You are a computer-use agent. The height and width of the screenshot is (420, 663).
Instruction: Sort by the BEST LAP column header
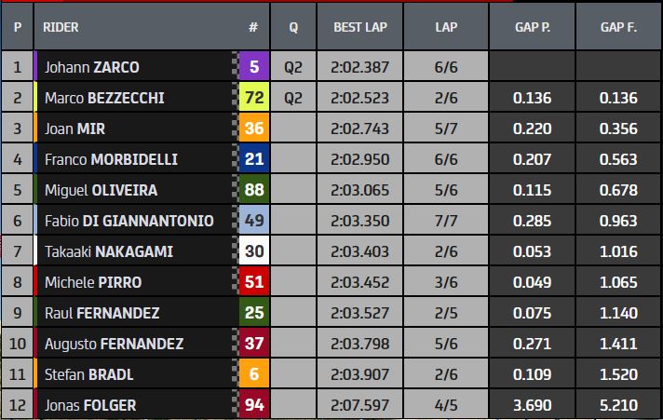[360, 27]
